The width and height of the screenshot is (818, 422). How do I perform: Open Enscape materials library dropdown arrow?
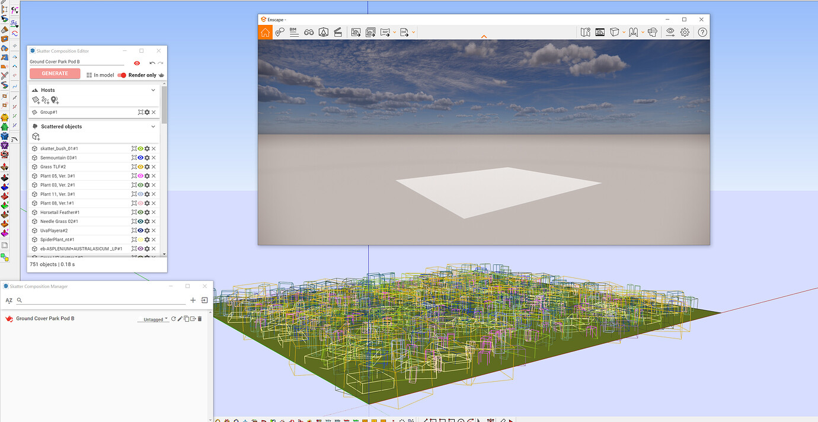643,32
